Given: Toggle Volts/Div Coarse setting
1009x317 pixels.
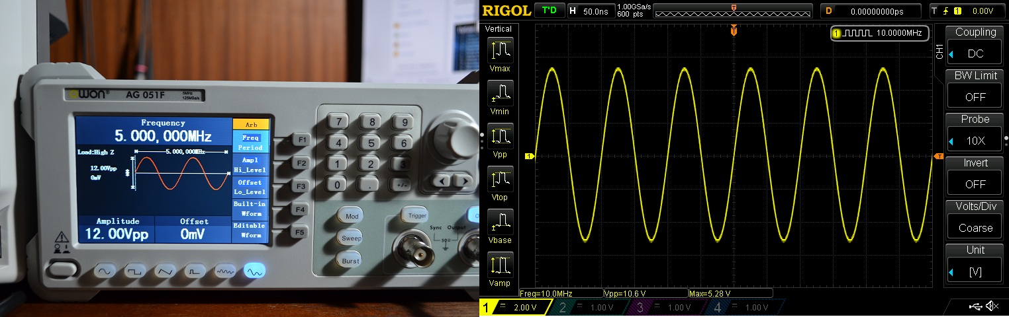Looking at the screenshot, I should (975, 227).
